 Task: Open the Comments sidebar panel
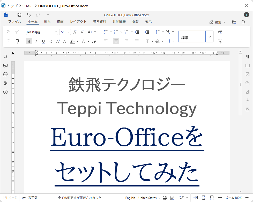(x=5, y=65)
